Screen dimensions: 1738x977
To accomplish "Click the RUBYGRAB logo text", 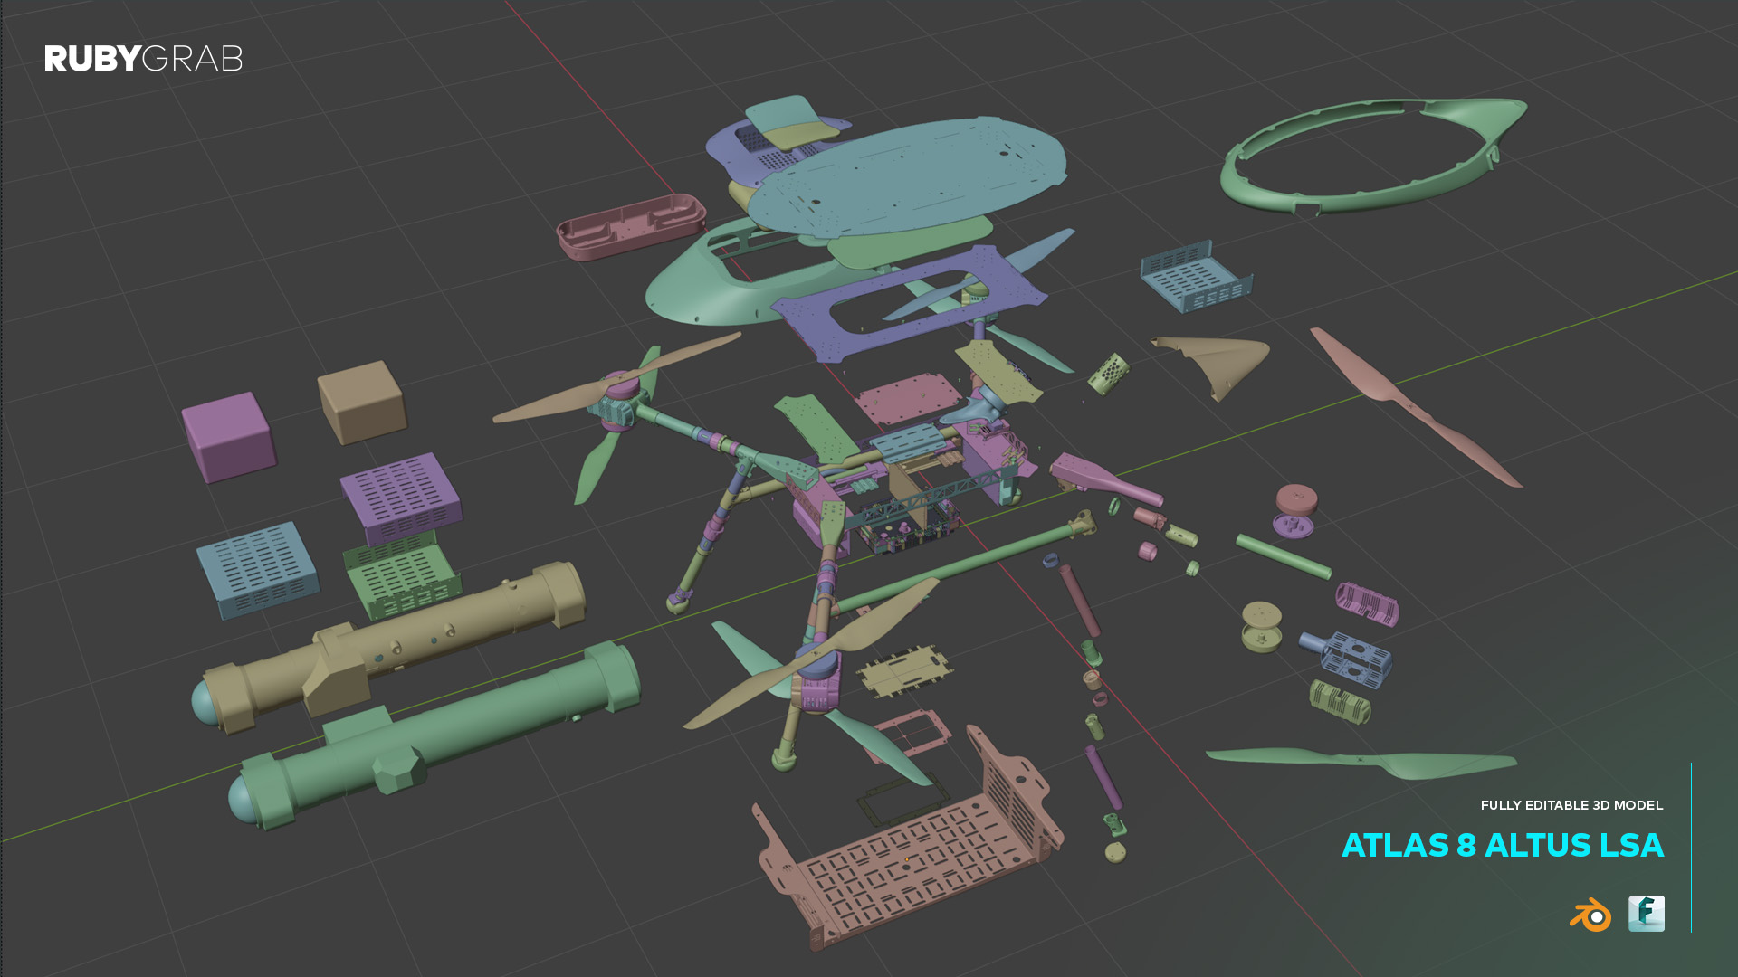I will click(143, 59).
